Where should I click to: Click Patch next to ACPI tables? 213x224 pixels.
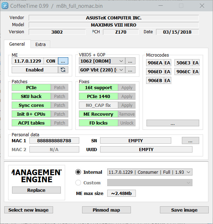click(x=59, y=123)
